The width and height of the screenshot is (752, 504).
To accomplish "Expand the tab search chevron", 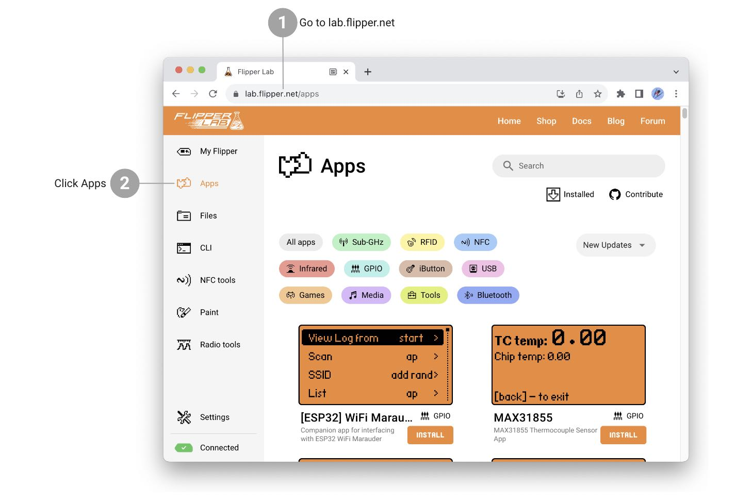I will tap(676, 72).
